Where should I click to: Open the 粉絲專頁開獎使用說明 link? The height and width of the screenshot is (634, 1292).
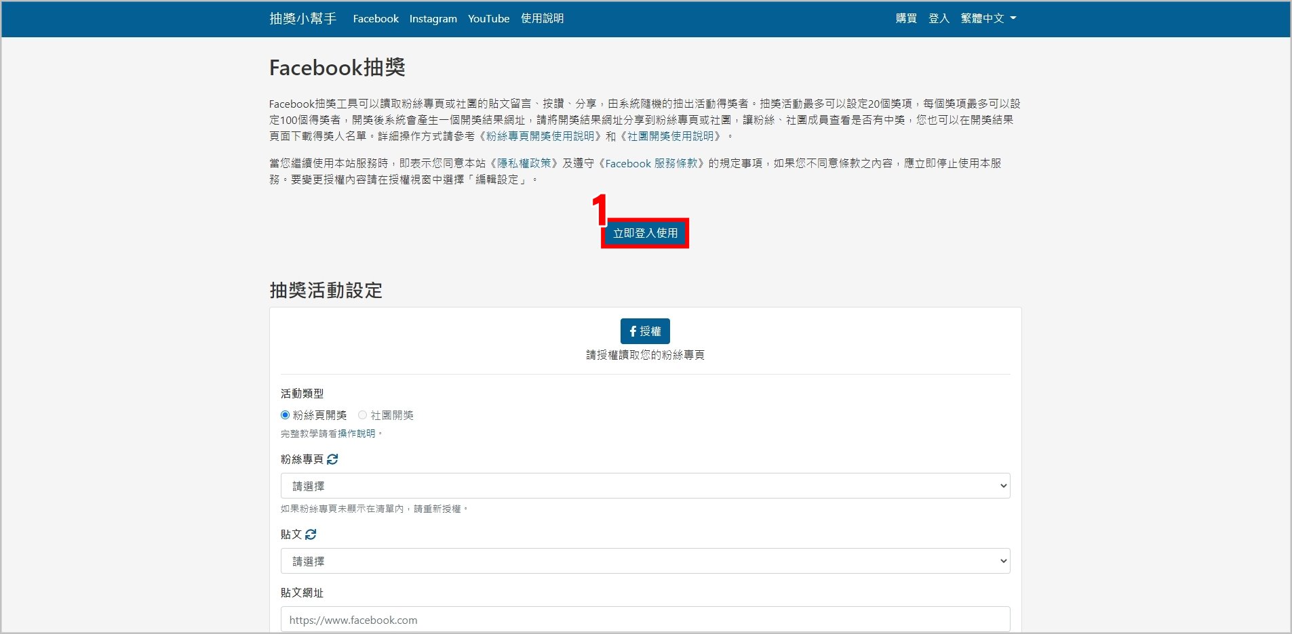point(540,136)
